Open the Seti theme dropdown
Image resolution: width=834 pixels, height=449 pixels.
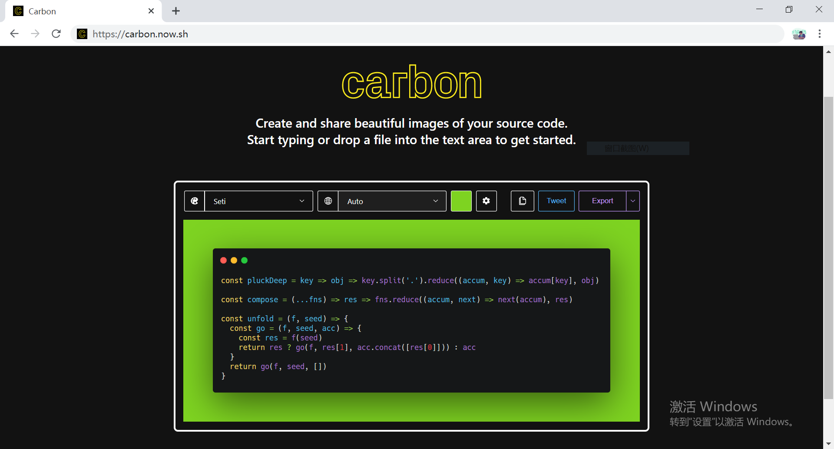click(x=259, y=201)
